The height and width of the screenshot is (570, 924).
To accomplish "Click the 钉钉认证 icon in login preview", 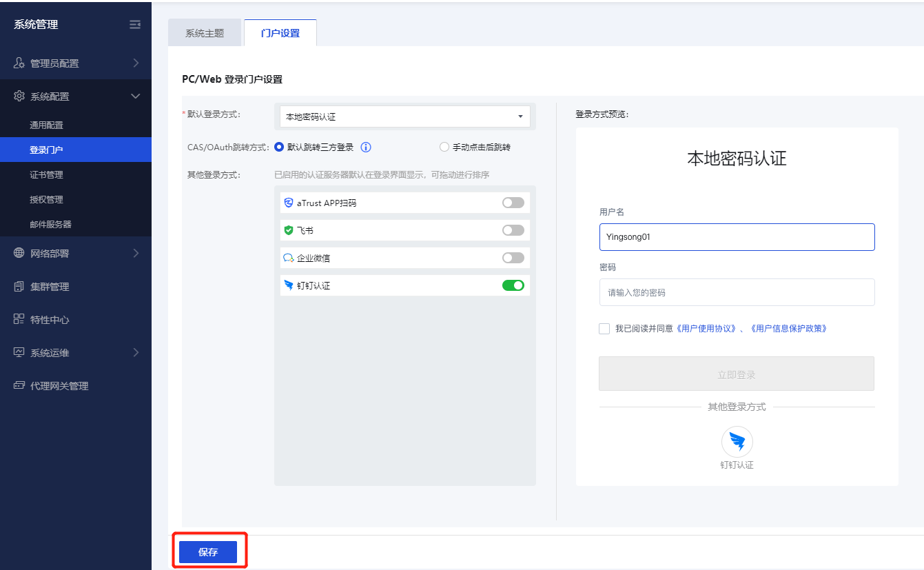I will [737, 442].
